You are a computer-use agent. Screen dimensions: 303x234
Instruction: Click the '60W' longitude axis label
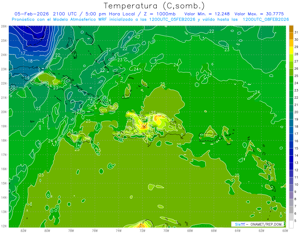[x=285, y=230]
